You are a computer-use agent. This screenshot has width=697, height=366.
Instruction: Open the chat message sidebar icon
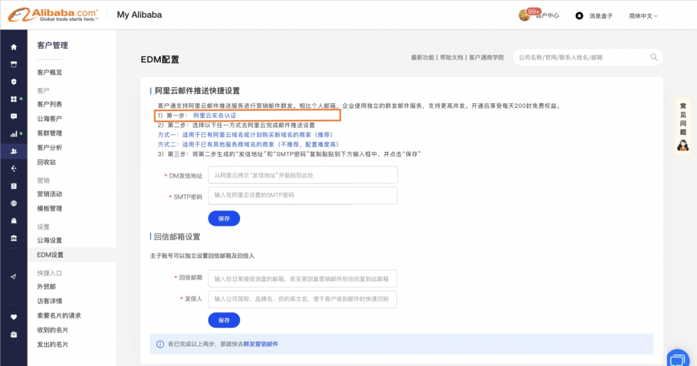(14, 116)
